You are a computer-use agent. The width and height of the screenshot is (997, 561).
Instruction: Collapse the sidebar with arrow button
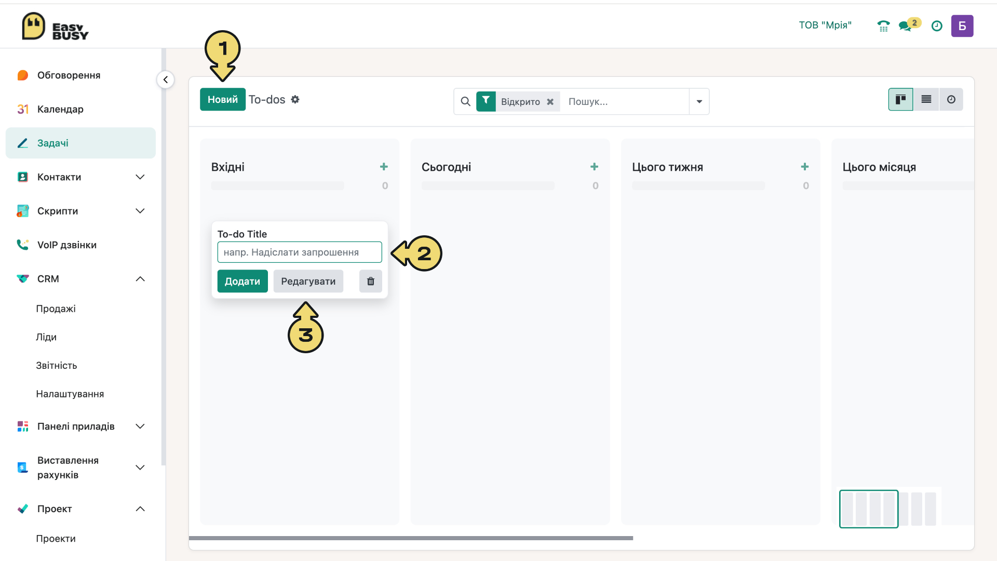[x=165, y=79]
